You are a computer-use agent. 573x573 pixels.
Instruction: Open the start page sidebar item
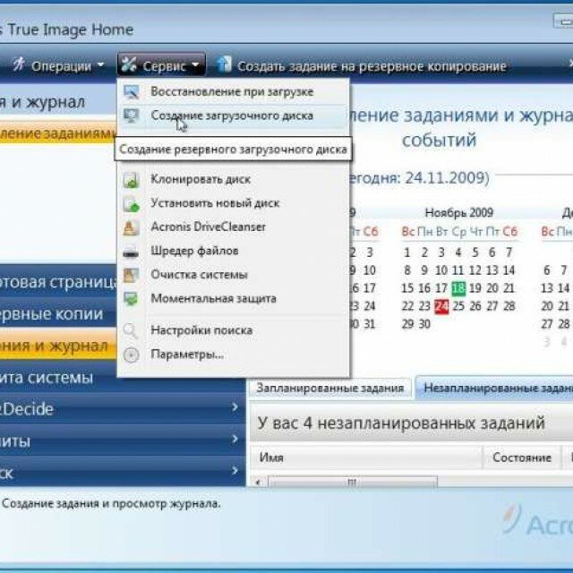[x=58, y=282]
